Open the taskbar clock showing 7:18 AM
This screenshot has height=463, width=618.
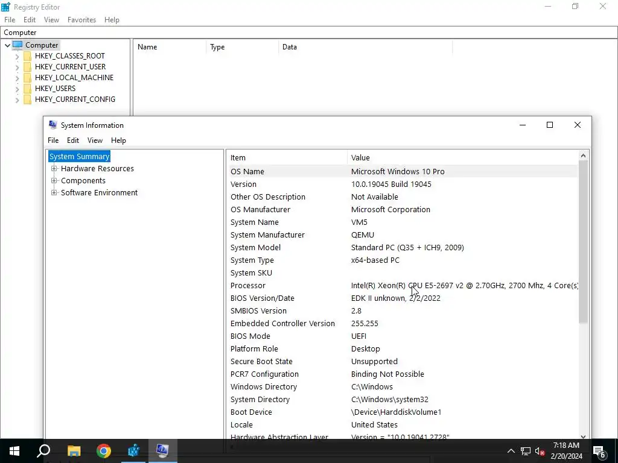pos(566,451)
